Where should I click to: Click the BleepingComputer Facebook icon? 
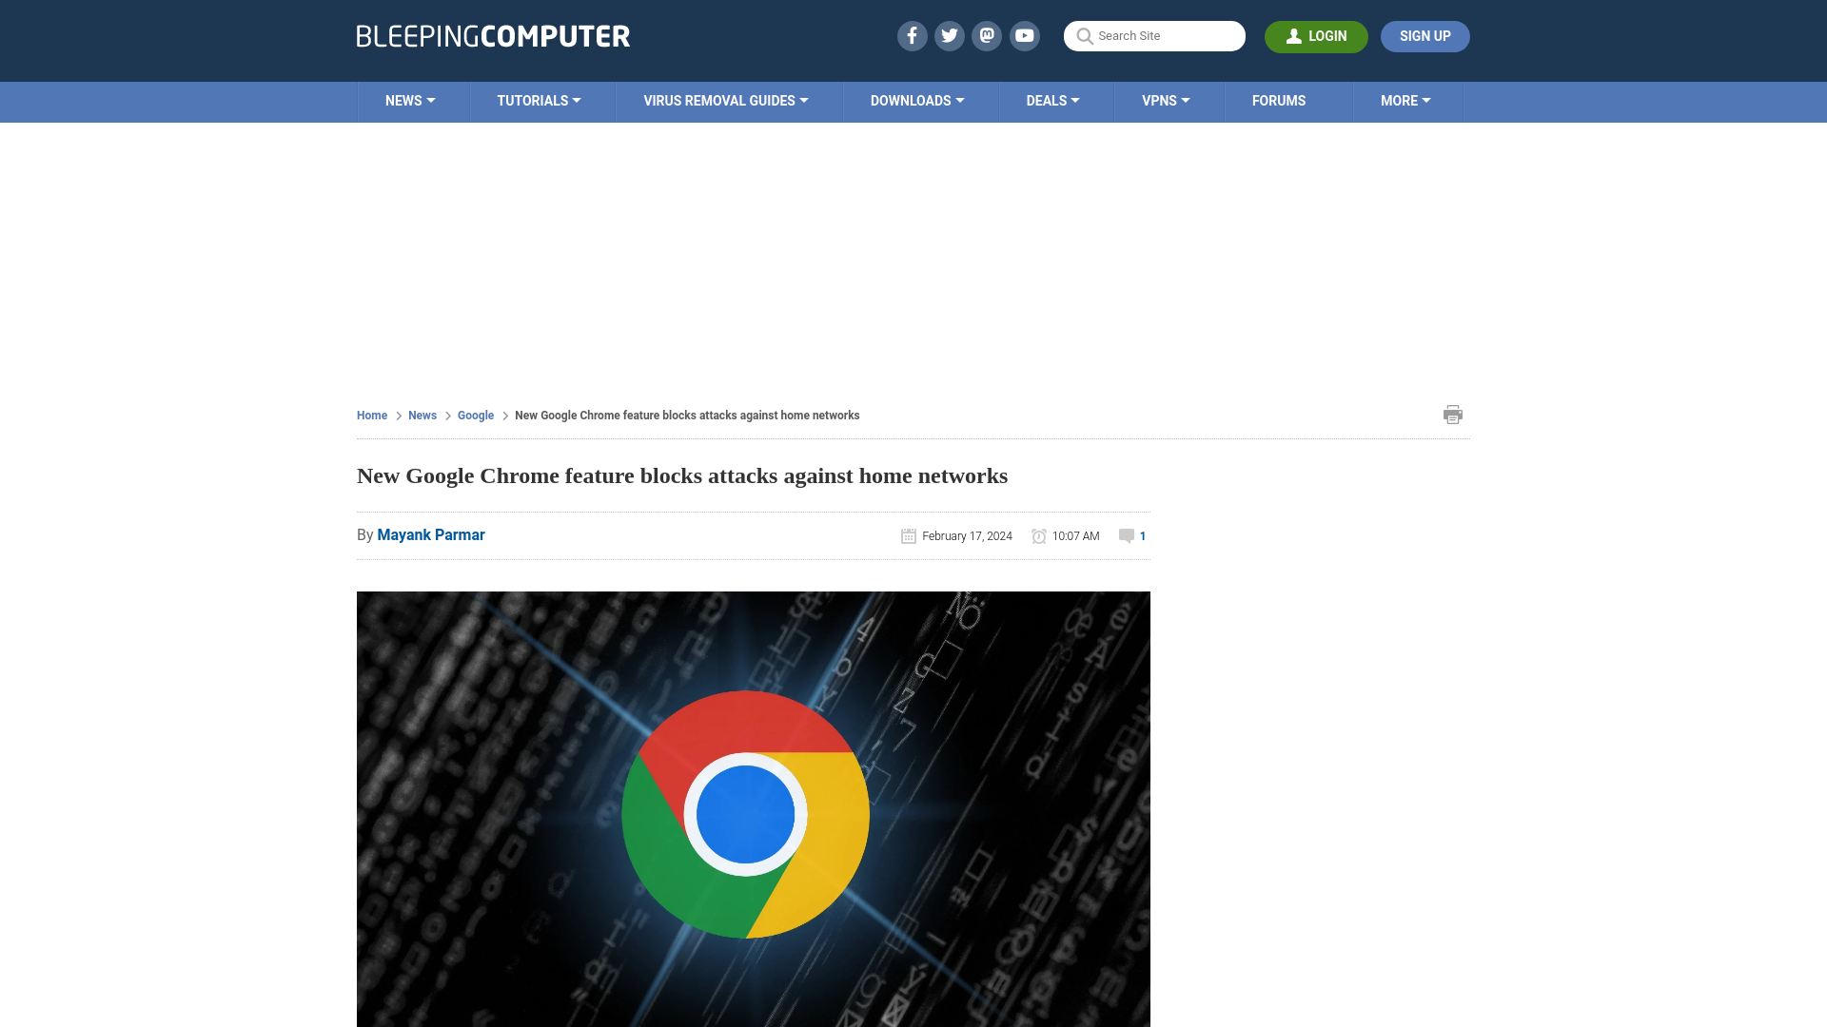tap(913, 36)
